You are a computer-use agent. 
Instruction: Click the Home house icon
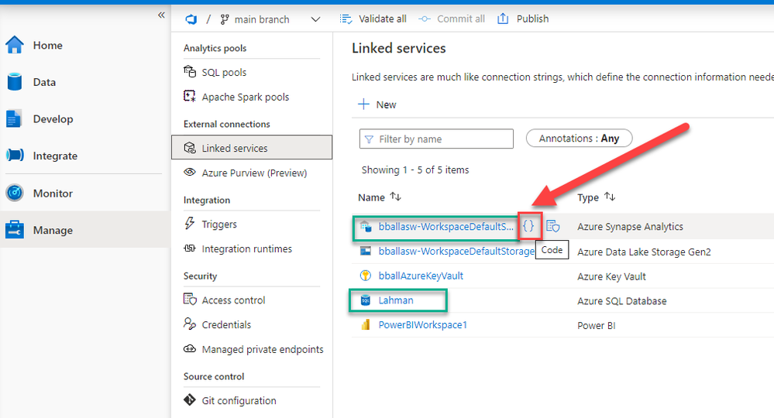pyautogui.click(x=14, y=45)
